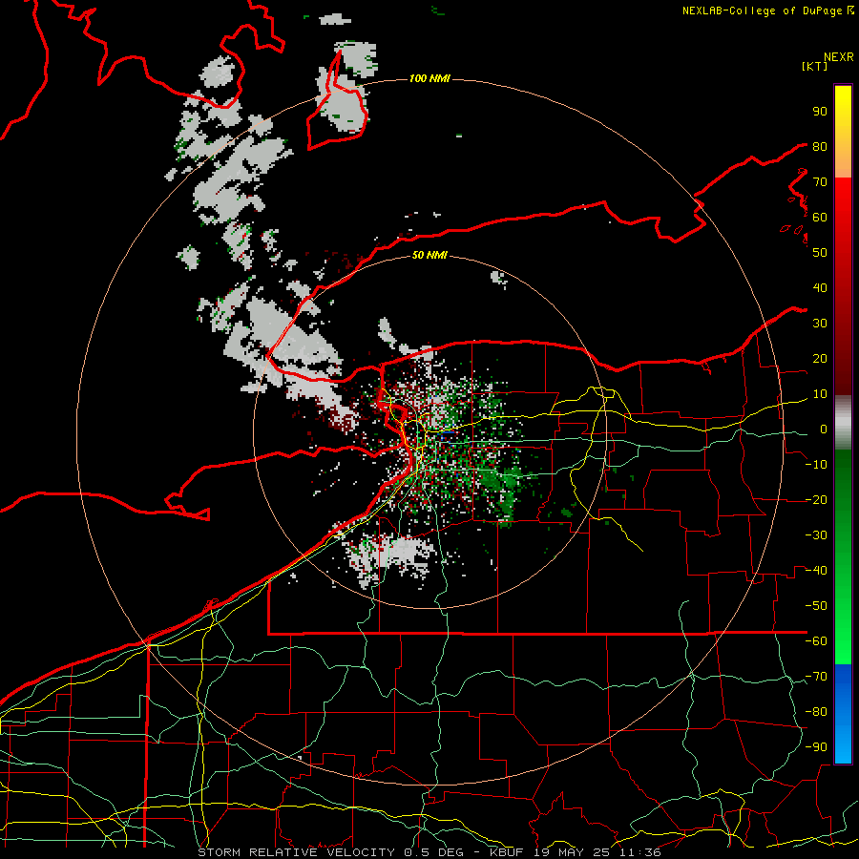
Task: Click the -50 value on the velocity scale
Action: (x=816, y=606)
